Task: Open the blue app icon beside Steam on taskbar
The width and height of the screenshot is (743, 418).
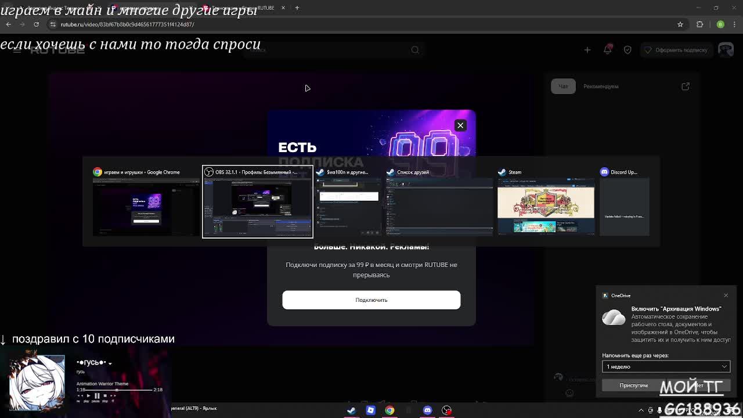Action: point(370,410)
